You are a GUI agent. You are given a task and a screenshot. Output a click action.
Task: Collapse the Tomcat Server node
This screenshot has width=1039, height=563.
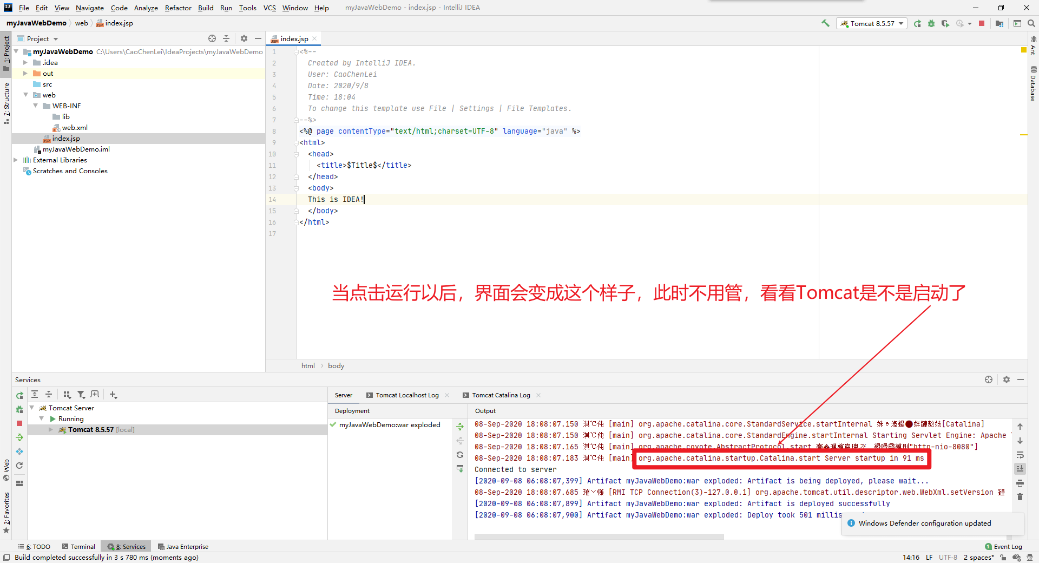coord(32,408)
